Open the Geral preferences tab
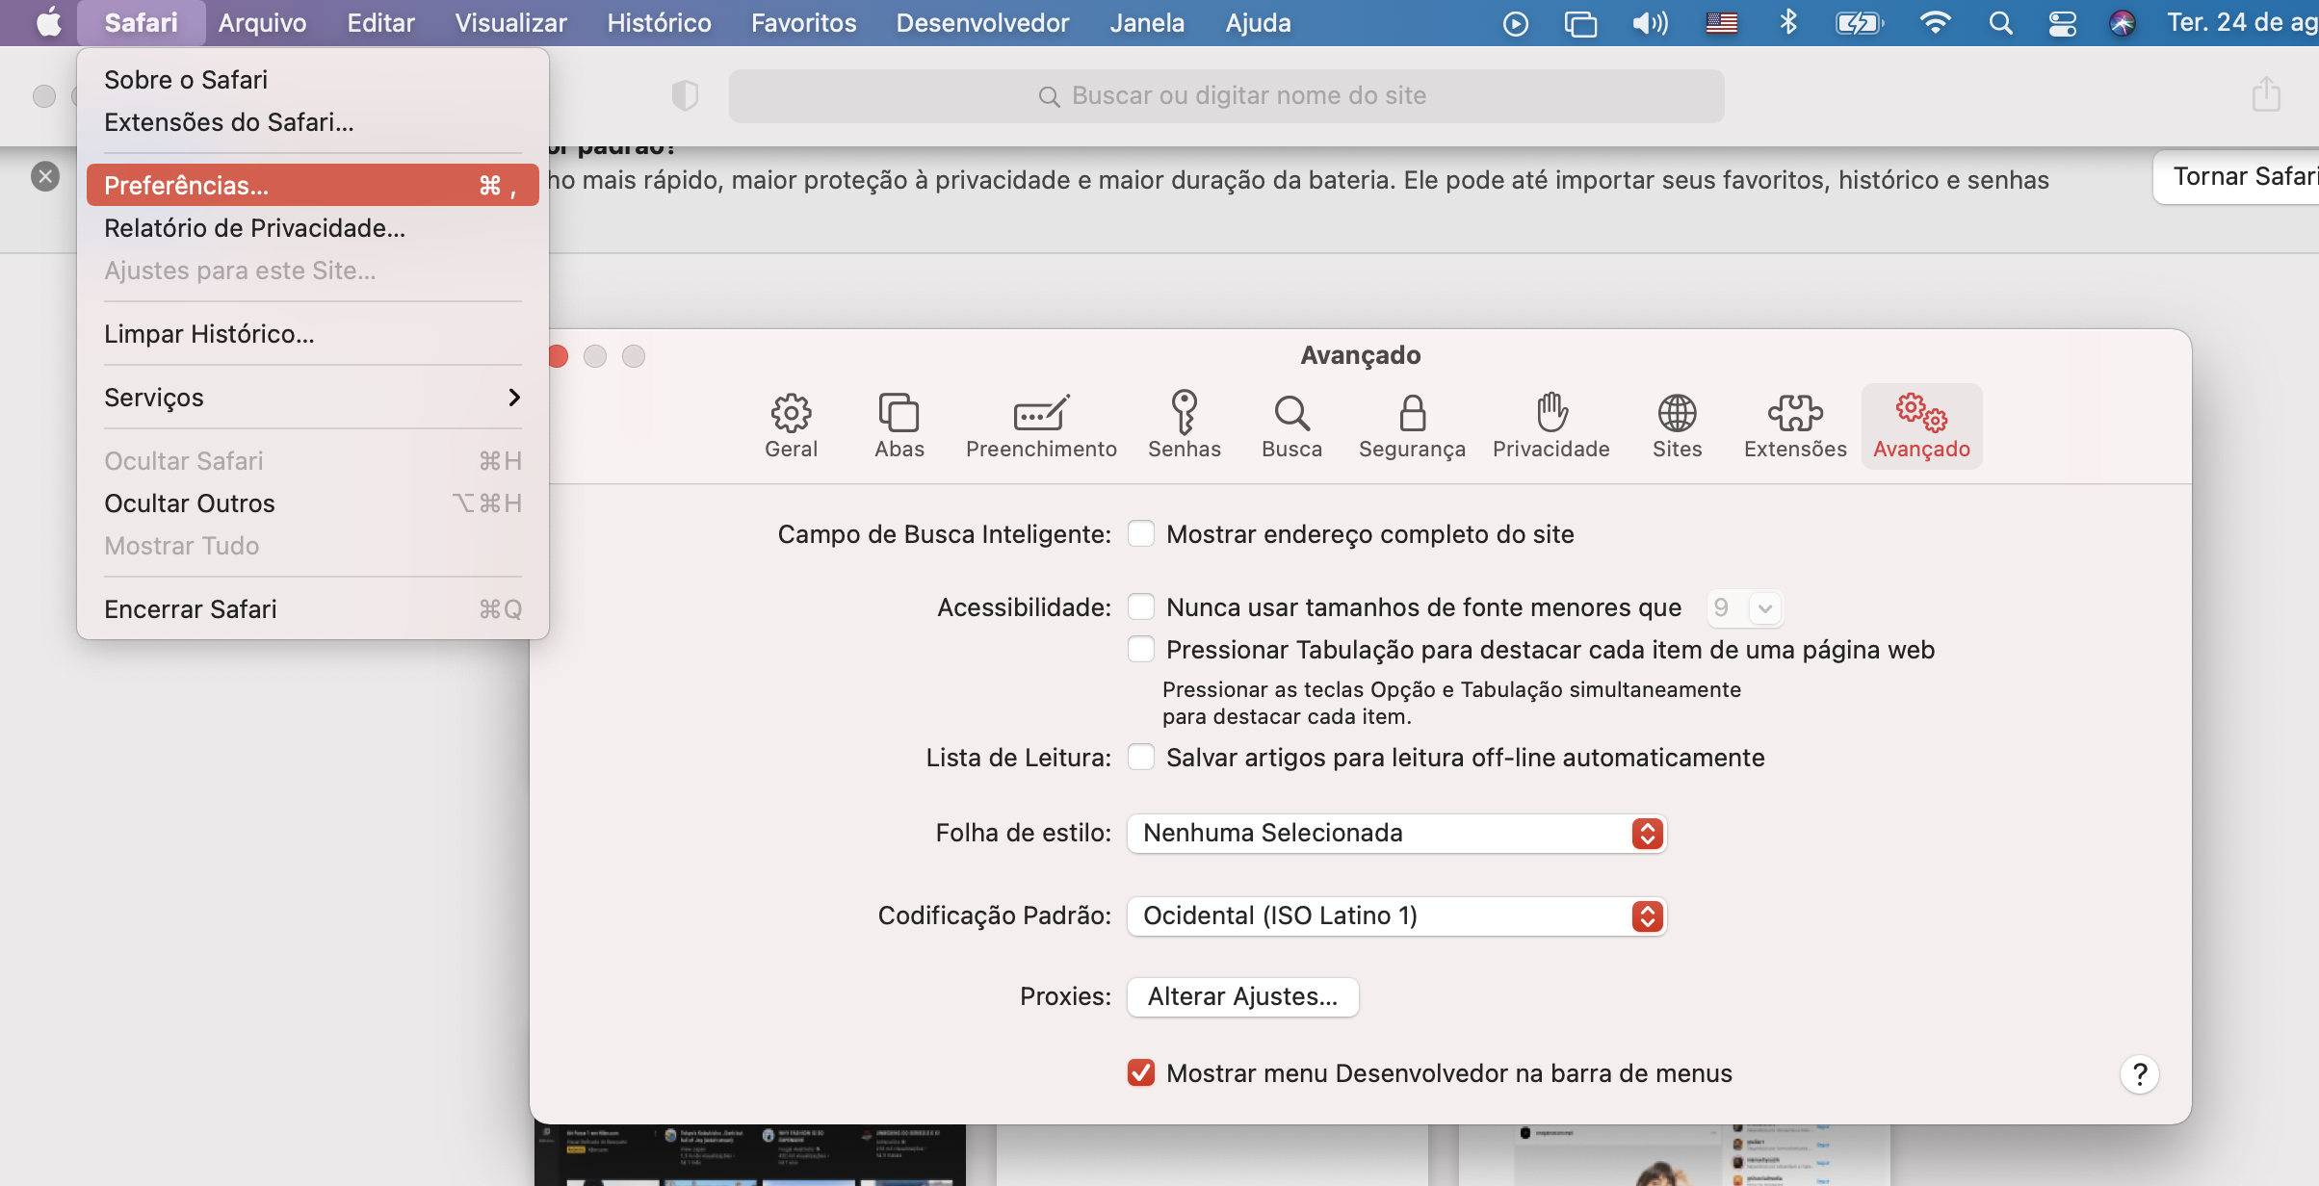 791,426
